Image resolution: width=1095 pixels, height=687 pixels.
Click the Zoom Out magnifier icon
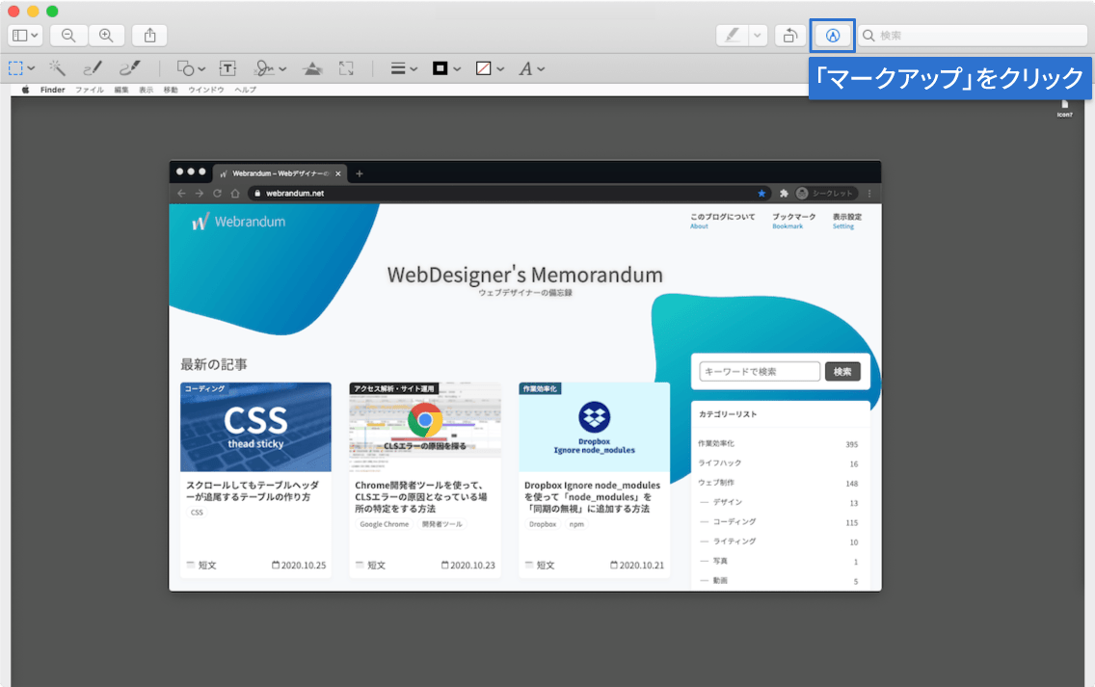[67, 35]
